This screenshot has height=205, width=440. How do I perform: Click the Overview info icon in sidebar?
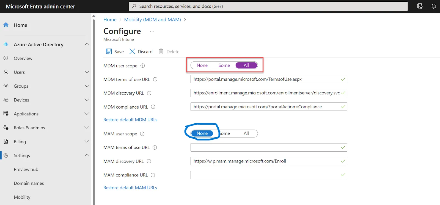point(6,58)
